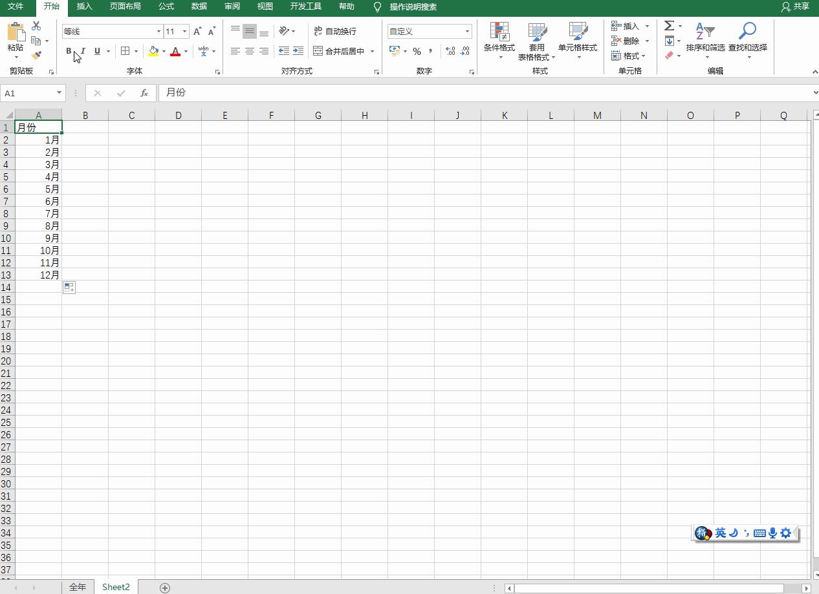Switch to the 插入 ribbon tab
This screenshot has width=819, height=594.
(x=86, y=8)
